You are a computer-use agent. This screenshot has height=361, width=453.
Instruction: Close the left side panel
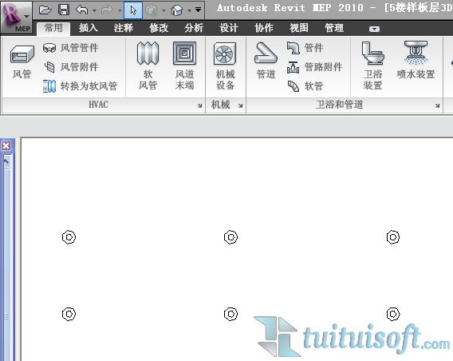6,146
